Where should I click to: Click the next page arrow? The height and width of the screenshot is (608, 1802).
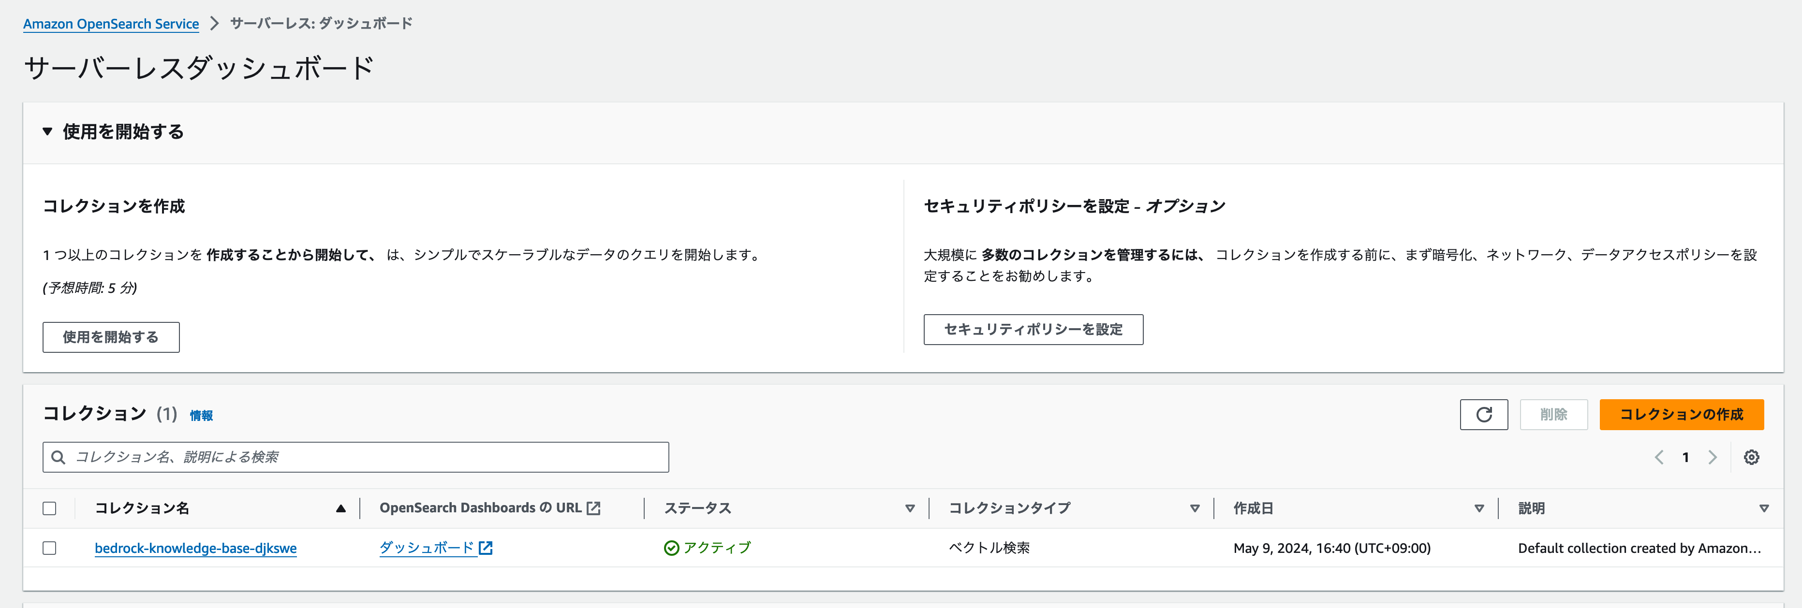point(1713,457)
